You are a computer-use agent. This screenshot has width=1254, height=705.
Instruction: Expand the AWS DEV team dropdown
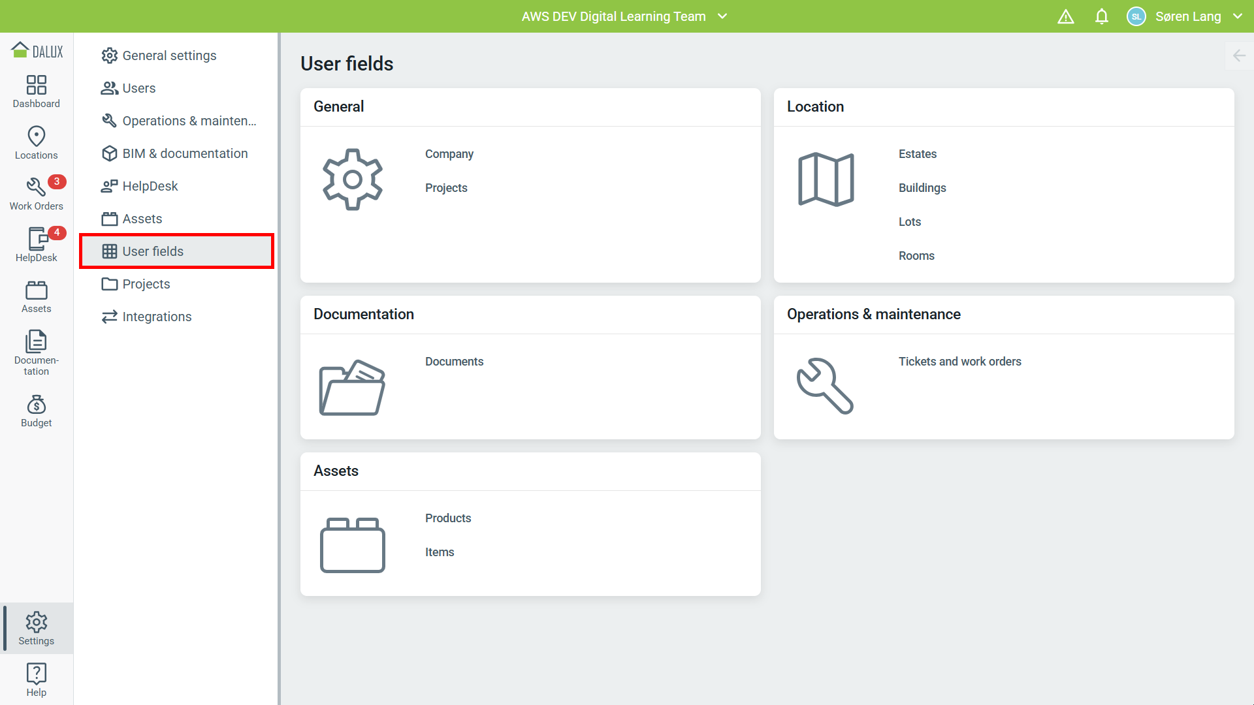[722, 16]
